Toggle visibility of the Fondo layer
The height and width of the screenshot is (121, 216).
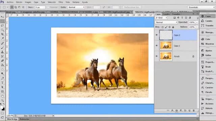point(157,56)
